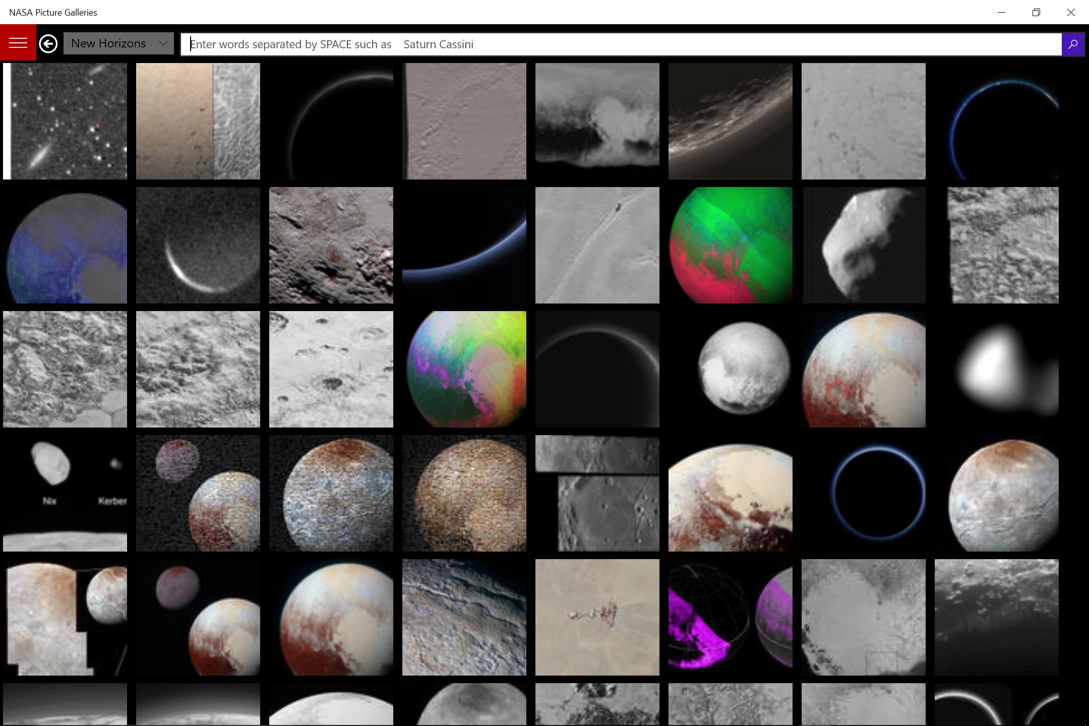This screenshot has height=726, width=1089.
Task: Open the hamburger navigation menu
Action: [18, 42]
